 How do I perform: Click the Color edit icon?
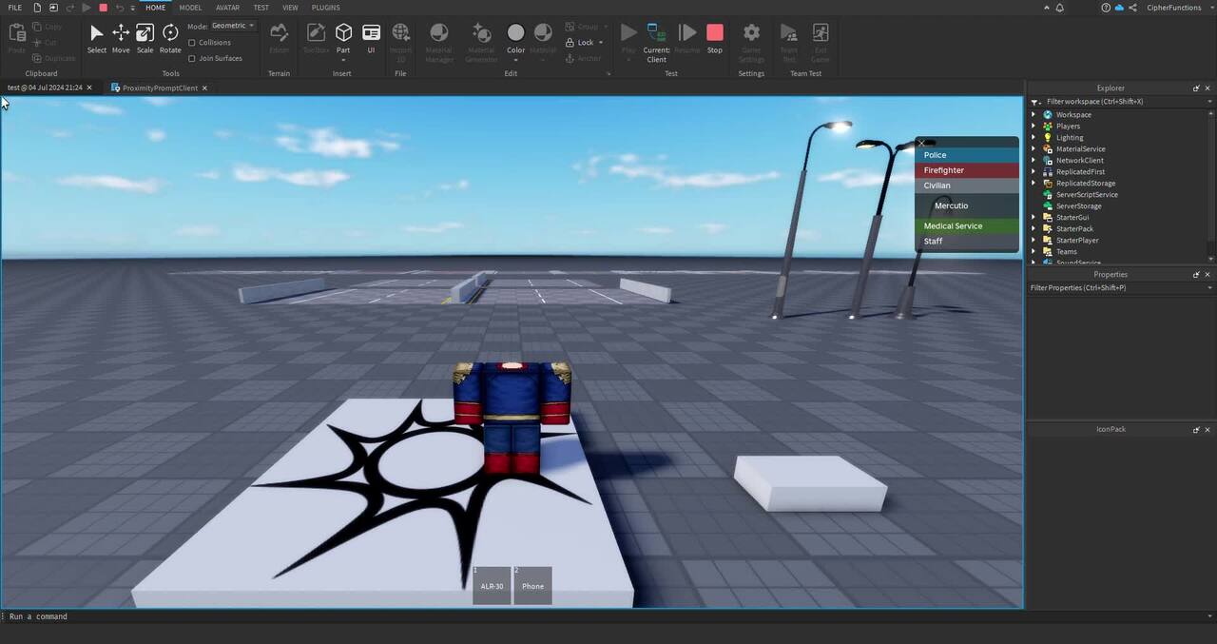tap(515, 33)
